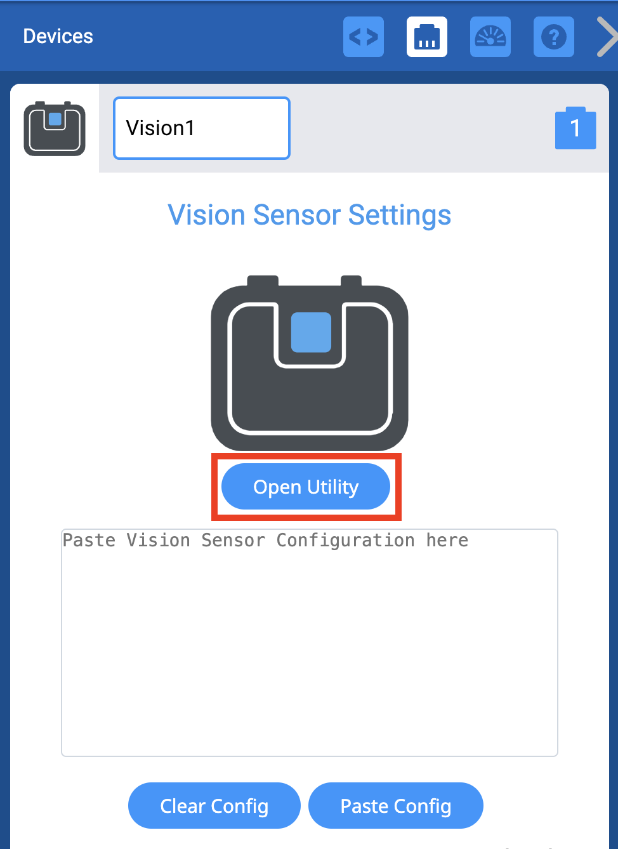Image resolution: width=618 pixels, height=849 pixels.
Task: Click the blue lens square on the sensor image
Action: pyautogui.click(x=310, y=332)
